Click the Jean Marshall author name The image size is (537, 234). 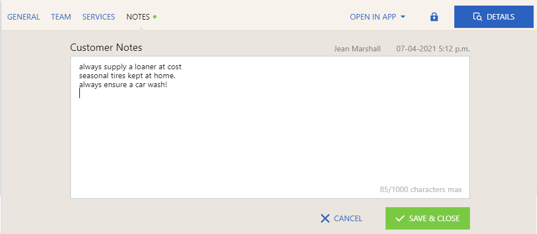[357, 49]
